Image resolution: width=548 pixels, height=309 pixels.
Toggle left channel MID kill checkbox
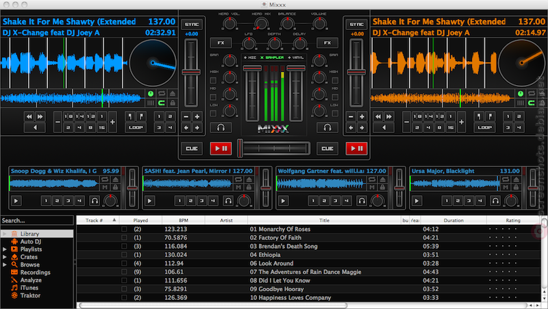[x=213, y=97]
